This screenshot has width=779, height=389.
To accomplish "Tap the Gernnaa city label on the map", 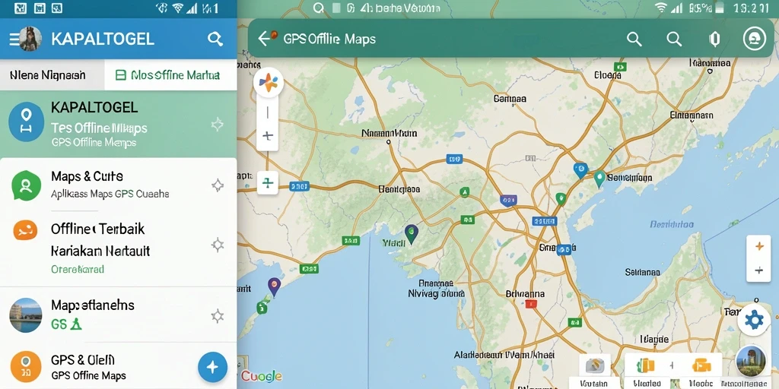I will 510,99.
